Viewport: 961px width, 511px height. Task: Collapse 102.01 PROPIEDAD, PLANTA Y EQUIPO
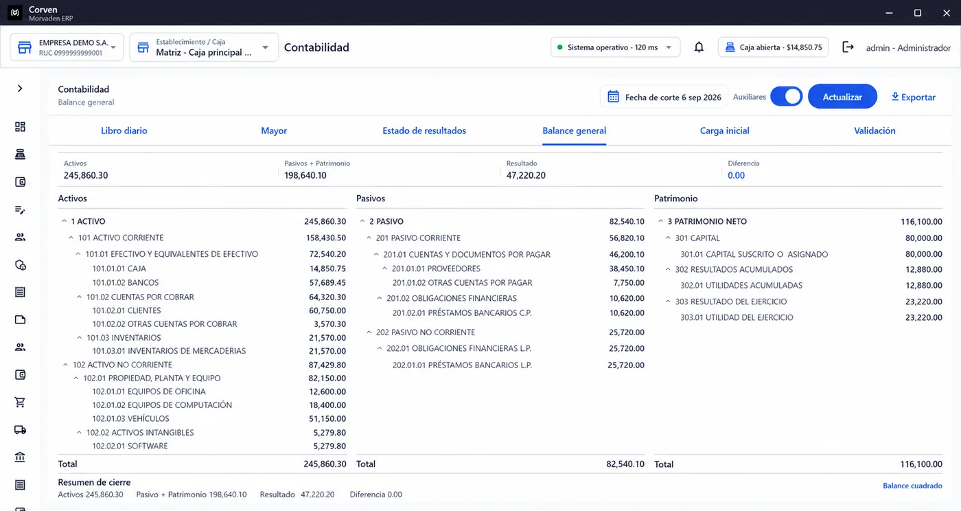[x=76, y=378]
